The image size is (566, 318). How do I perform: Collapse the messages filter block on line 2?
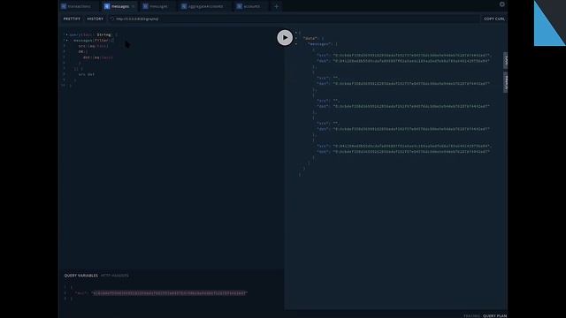66,41
